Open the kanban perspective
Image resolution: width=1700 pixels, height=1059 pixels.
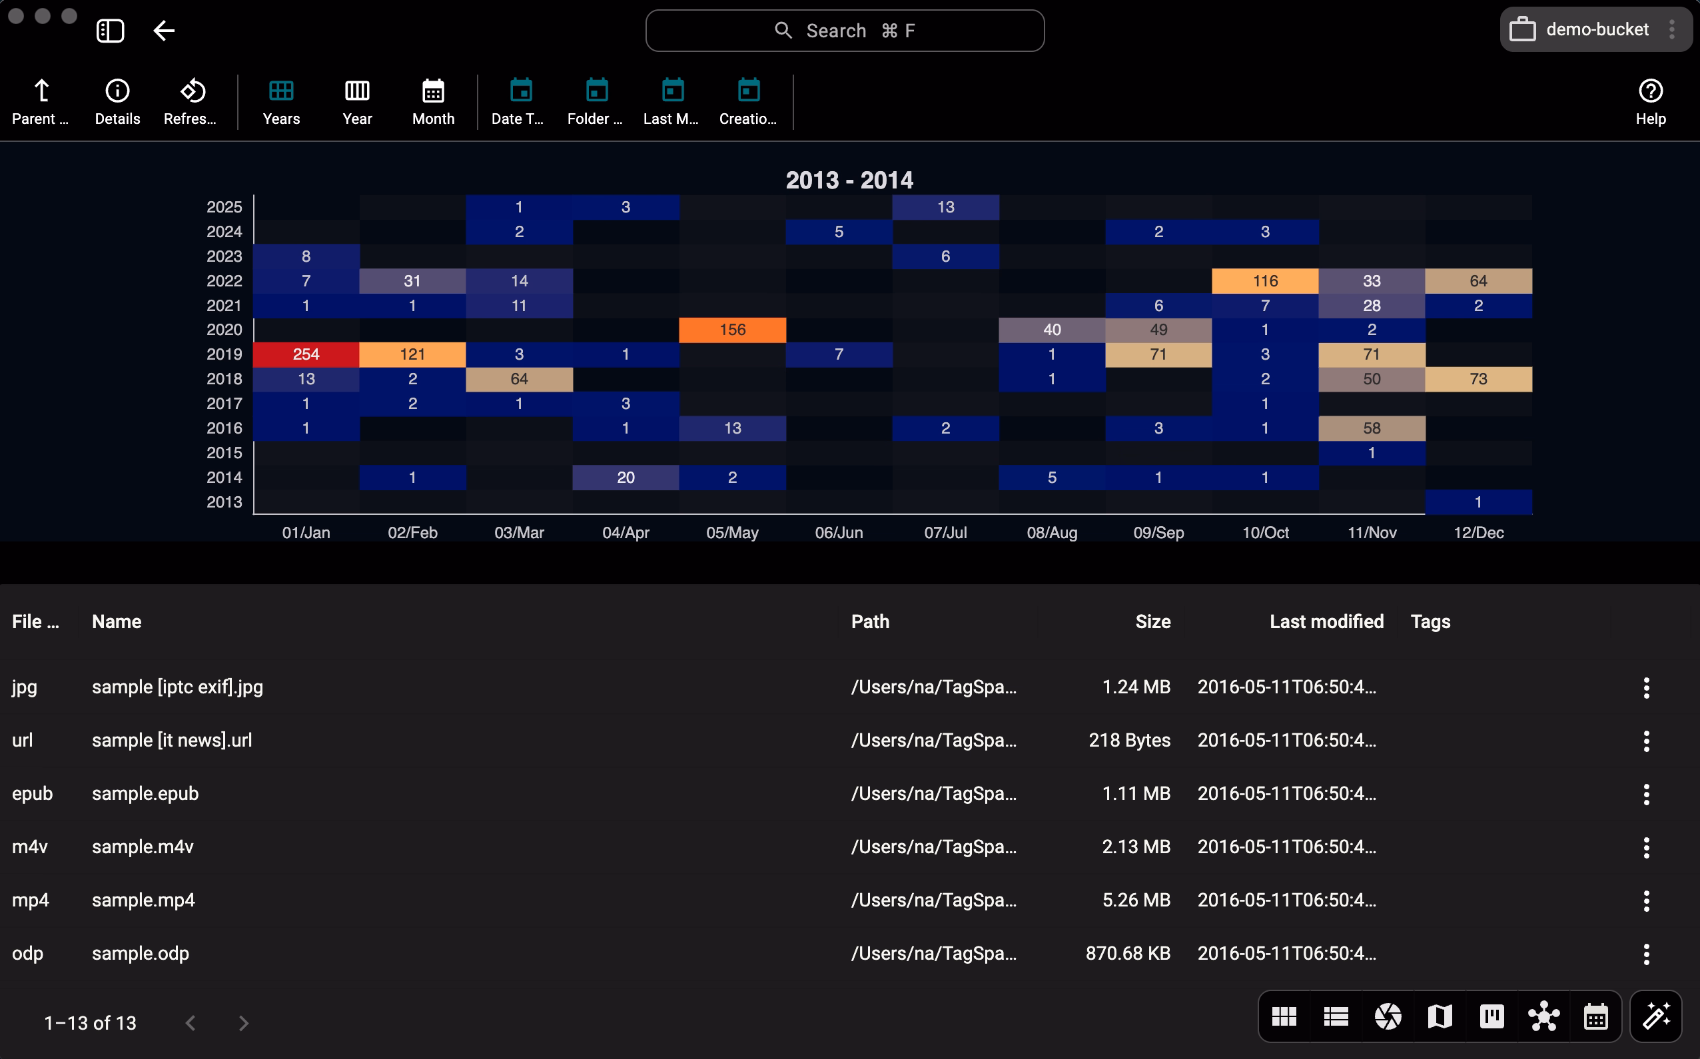tap(1492, 1016)
